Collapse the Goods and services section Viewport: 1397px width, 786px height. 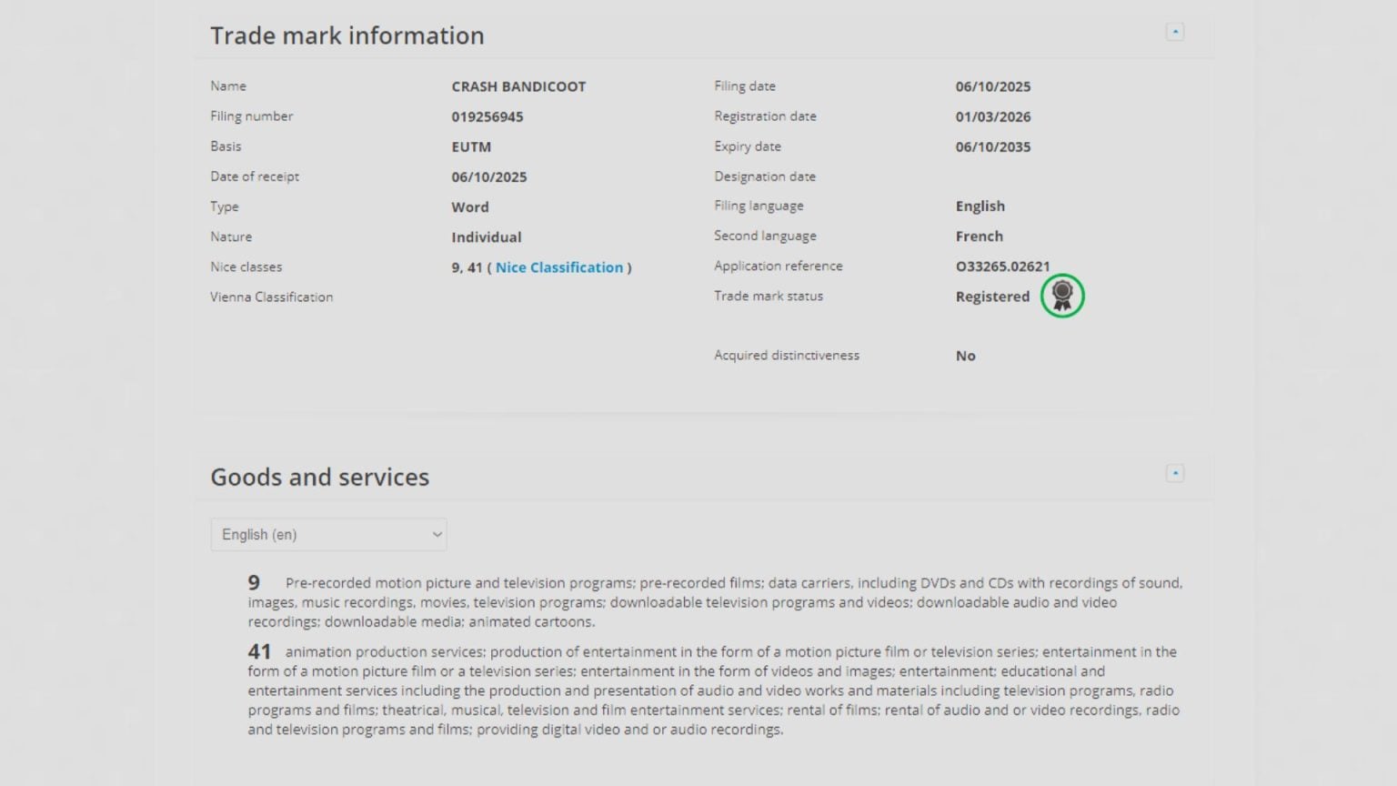(1175, 473)
